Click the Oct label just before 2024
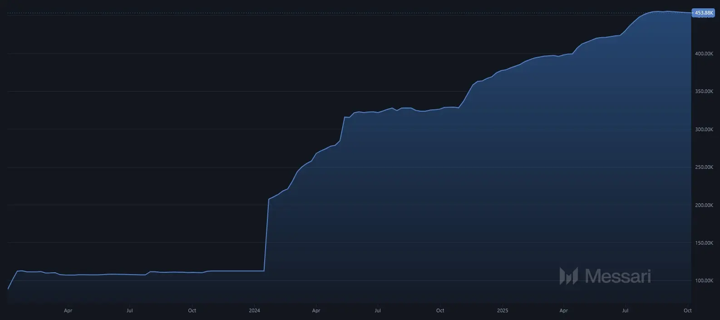Screen dimensions: 720x320 [x=192, y=311]
